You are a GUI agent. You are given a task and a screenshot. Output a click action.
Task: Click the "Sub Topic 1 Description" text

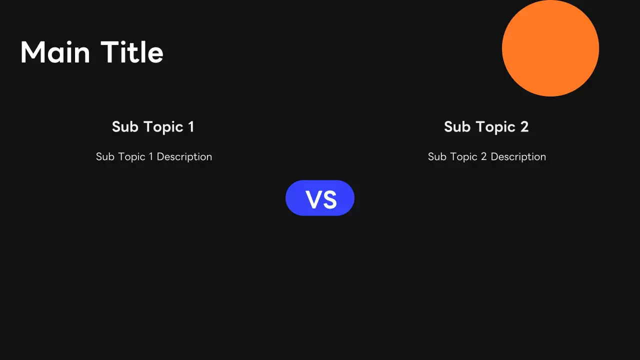(x=154, y=157)
